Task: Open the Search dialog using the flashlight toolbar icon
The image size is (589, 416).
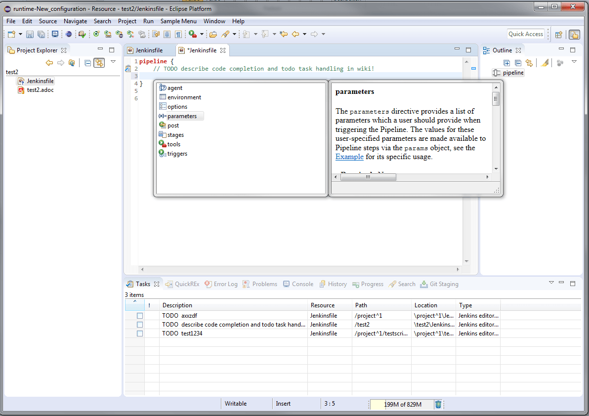Action: [226, 34]
